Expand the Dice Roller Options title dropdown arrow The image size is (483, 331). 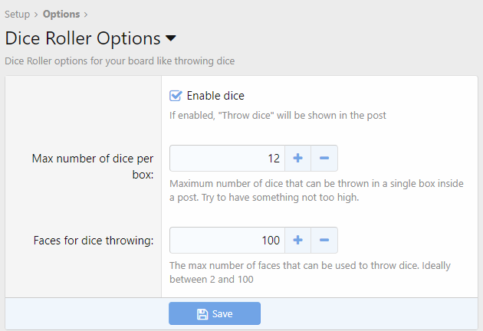coord(171,38)
